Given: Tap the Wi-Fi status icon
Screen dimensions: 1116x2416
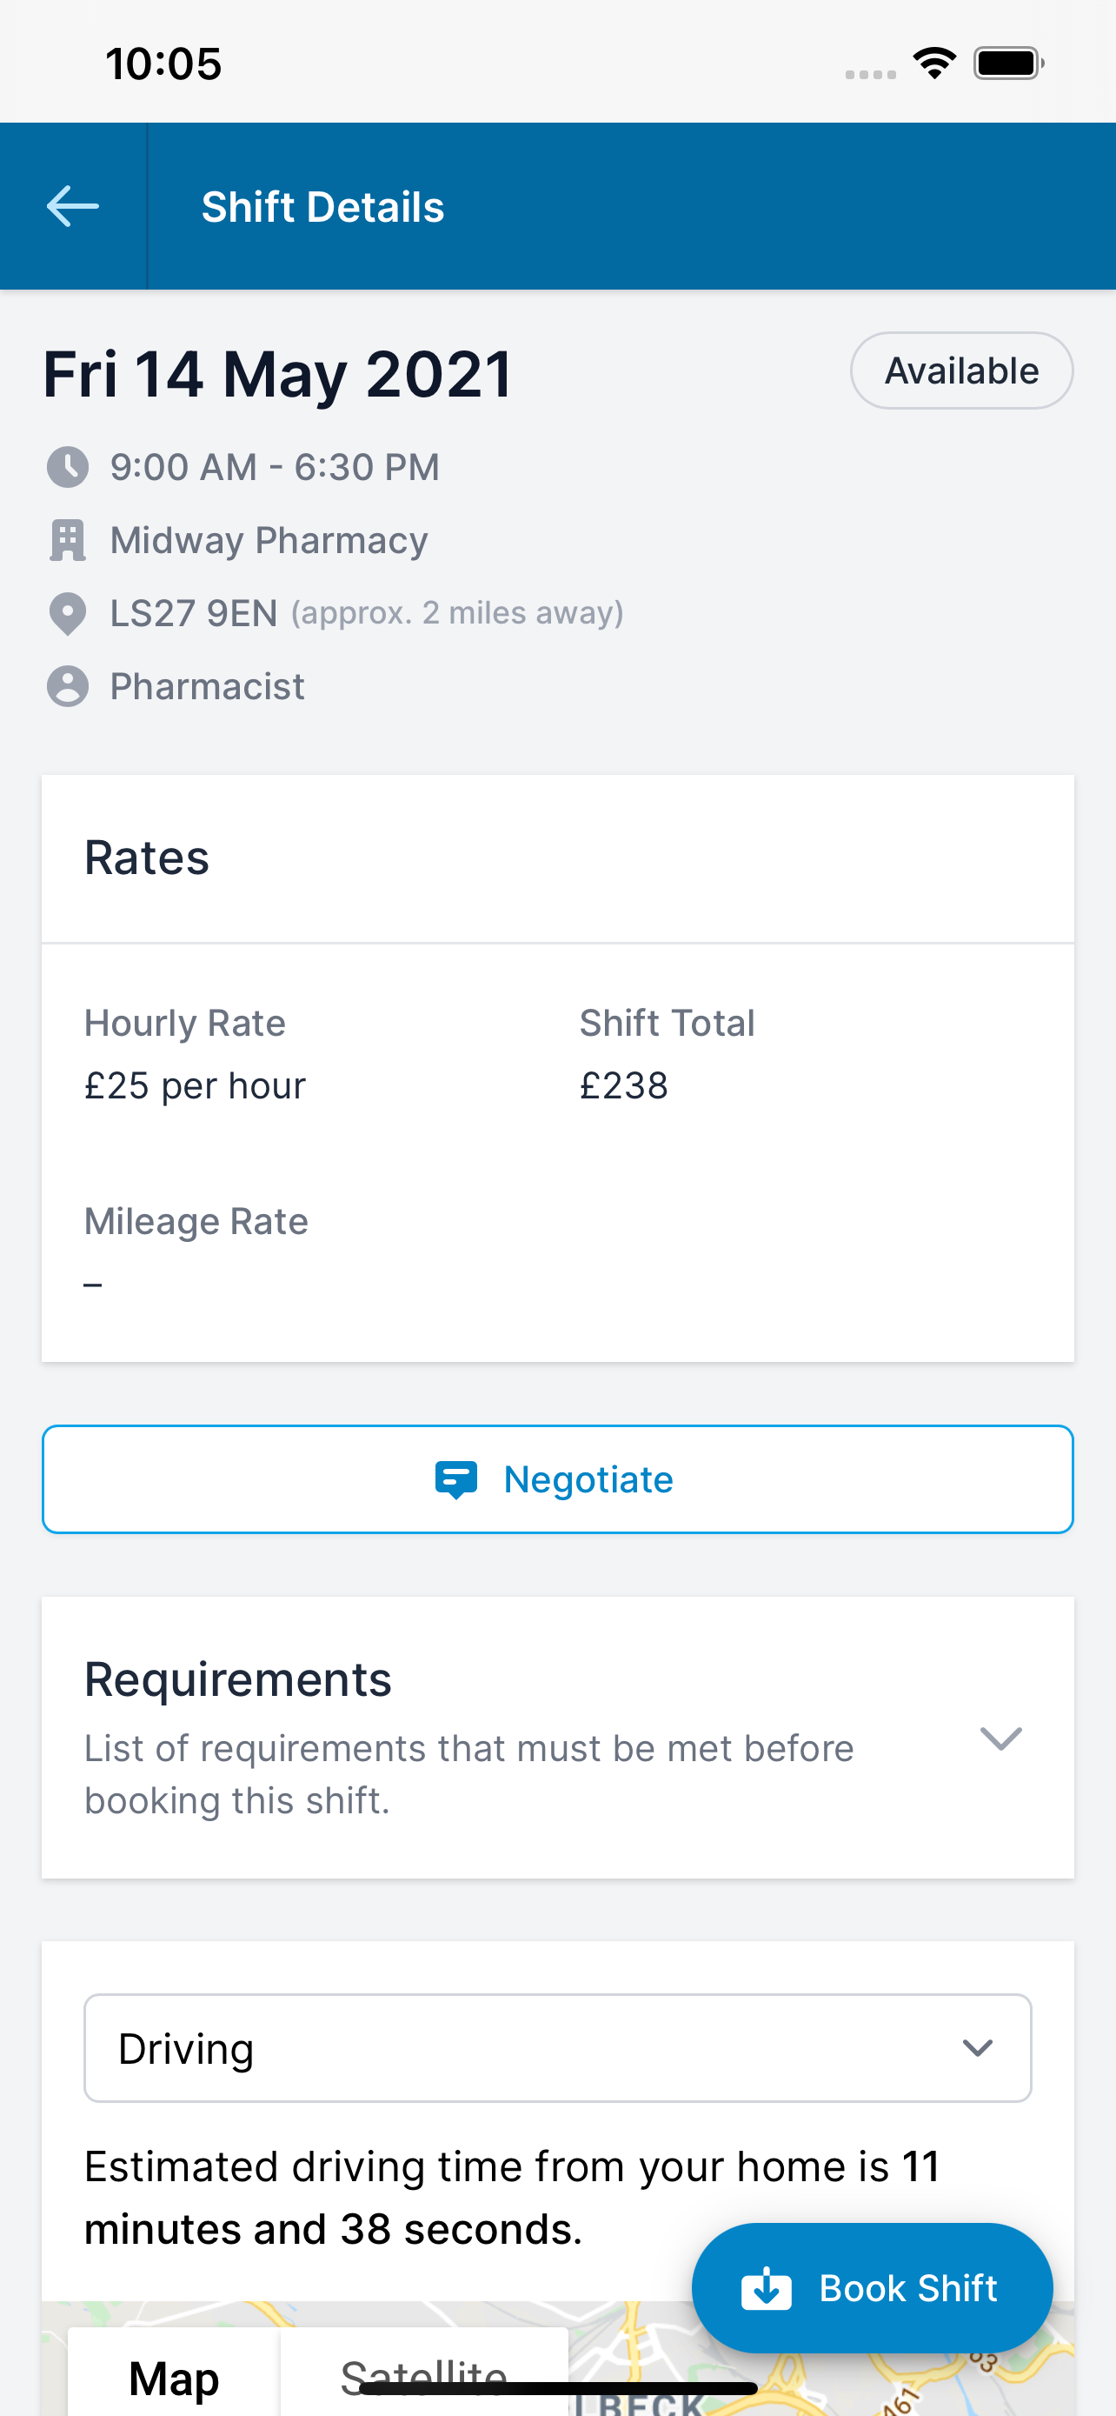Looking at the screenshot, I should [934, 63].
